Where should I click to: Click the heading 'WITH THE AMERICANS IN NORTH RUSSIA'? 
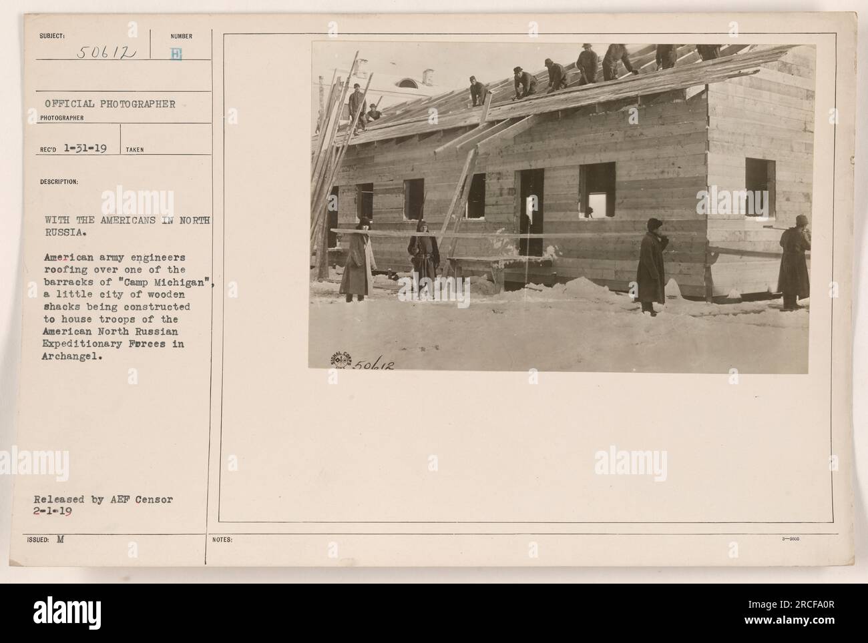(x=128, y=227)
